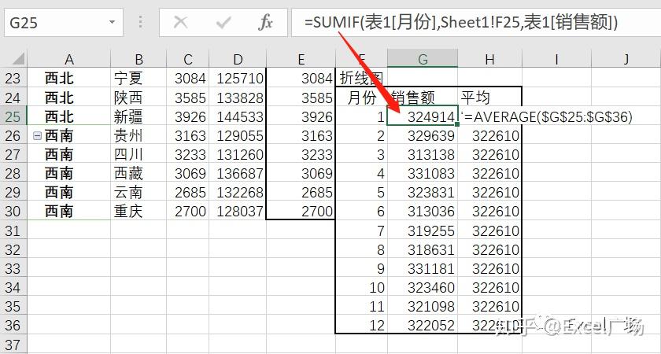Click month cell 12

(x=361, y=325)
